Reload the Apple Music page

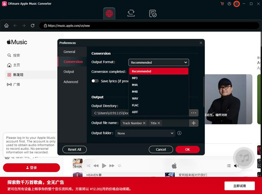(x=33, y=26)
